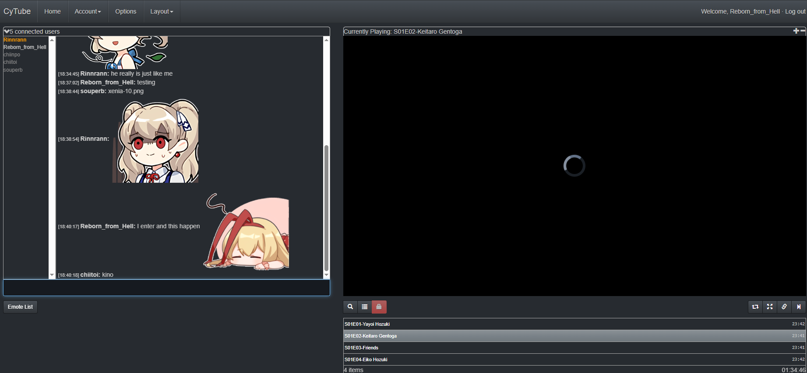The height and width of the screenshot is (373, 807).
Task: Click the loop playlist icon
Action: tap(755, 307)
